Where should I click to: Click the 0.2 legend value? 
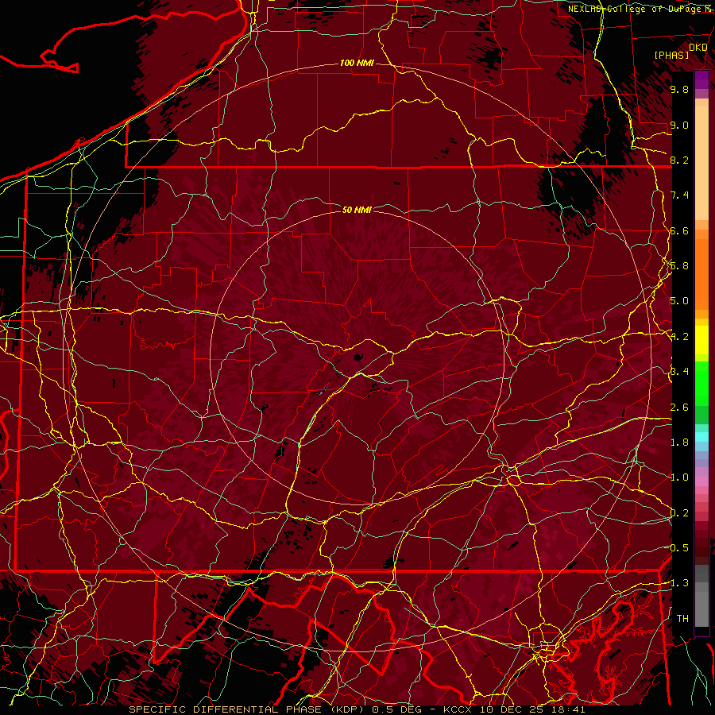679,513
